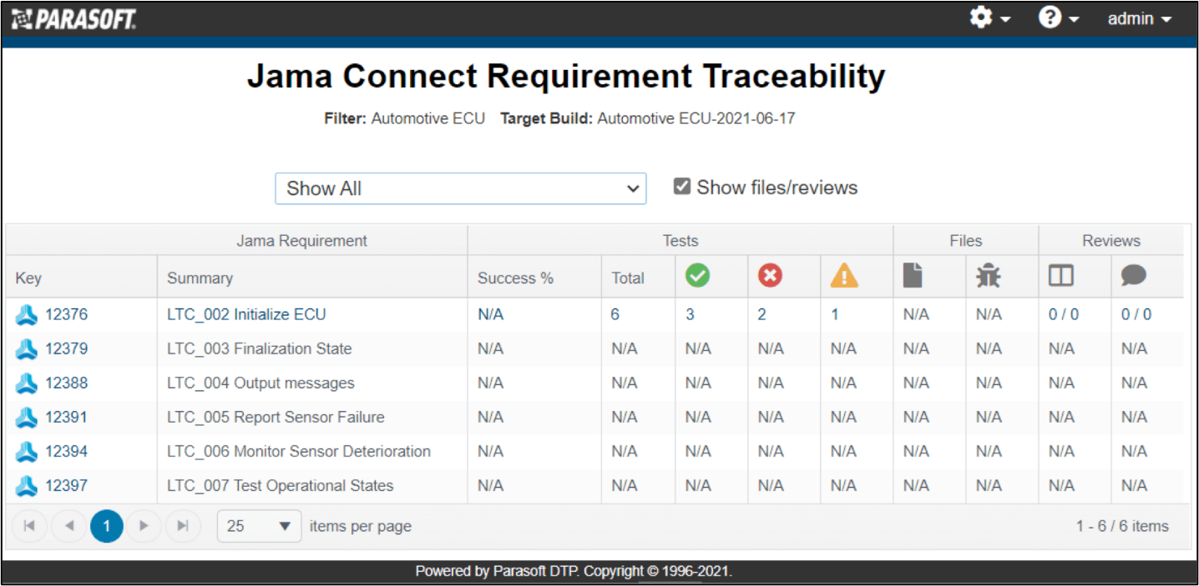
Task: Uncheck the Show files/reviews checkbox
Action: coord(682,186)
